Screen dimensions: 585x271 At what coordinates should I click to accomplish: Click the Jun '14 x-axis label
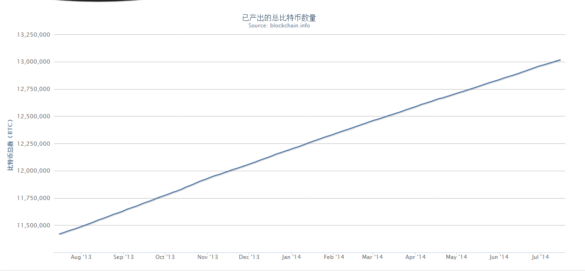499,257
